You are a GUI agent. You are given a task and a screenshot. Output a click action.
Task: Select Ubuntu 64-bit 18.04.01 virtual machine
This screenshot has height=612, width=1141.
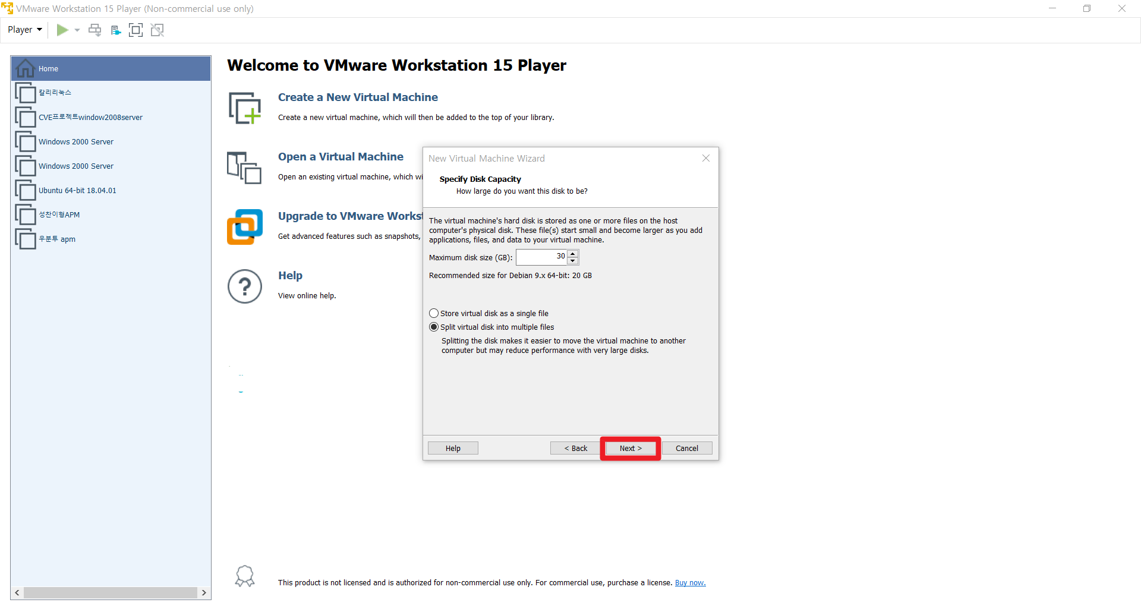click(111, 191)
